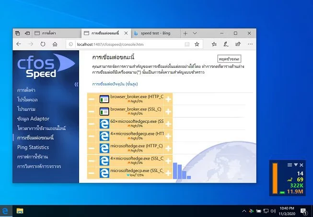Click the การเชื่อมต่อปัจจุบัน (ขั้นสูง) link
This screenshot has width=313, height=217.
pos(115,84)
